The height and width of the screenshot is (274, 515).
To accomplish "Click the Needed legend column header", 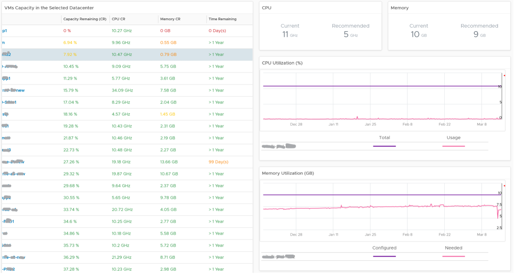I will pos(453,248).
